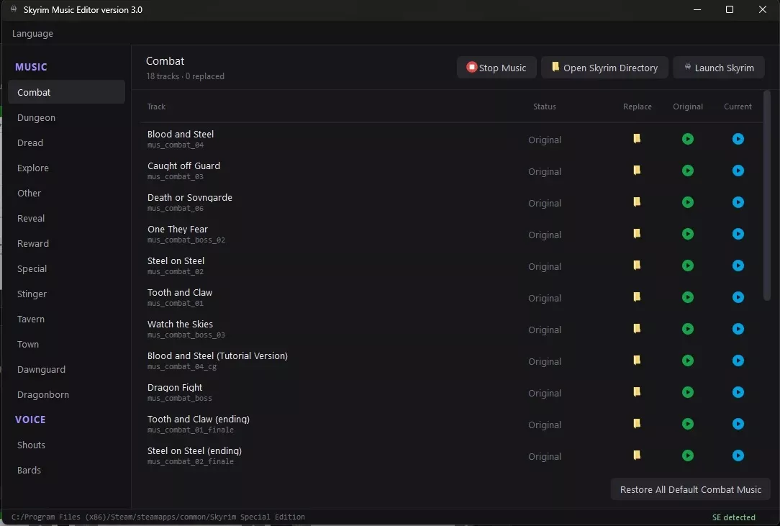Go to Stinger category

(66, 294)
